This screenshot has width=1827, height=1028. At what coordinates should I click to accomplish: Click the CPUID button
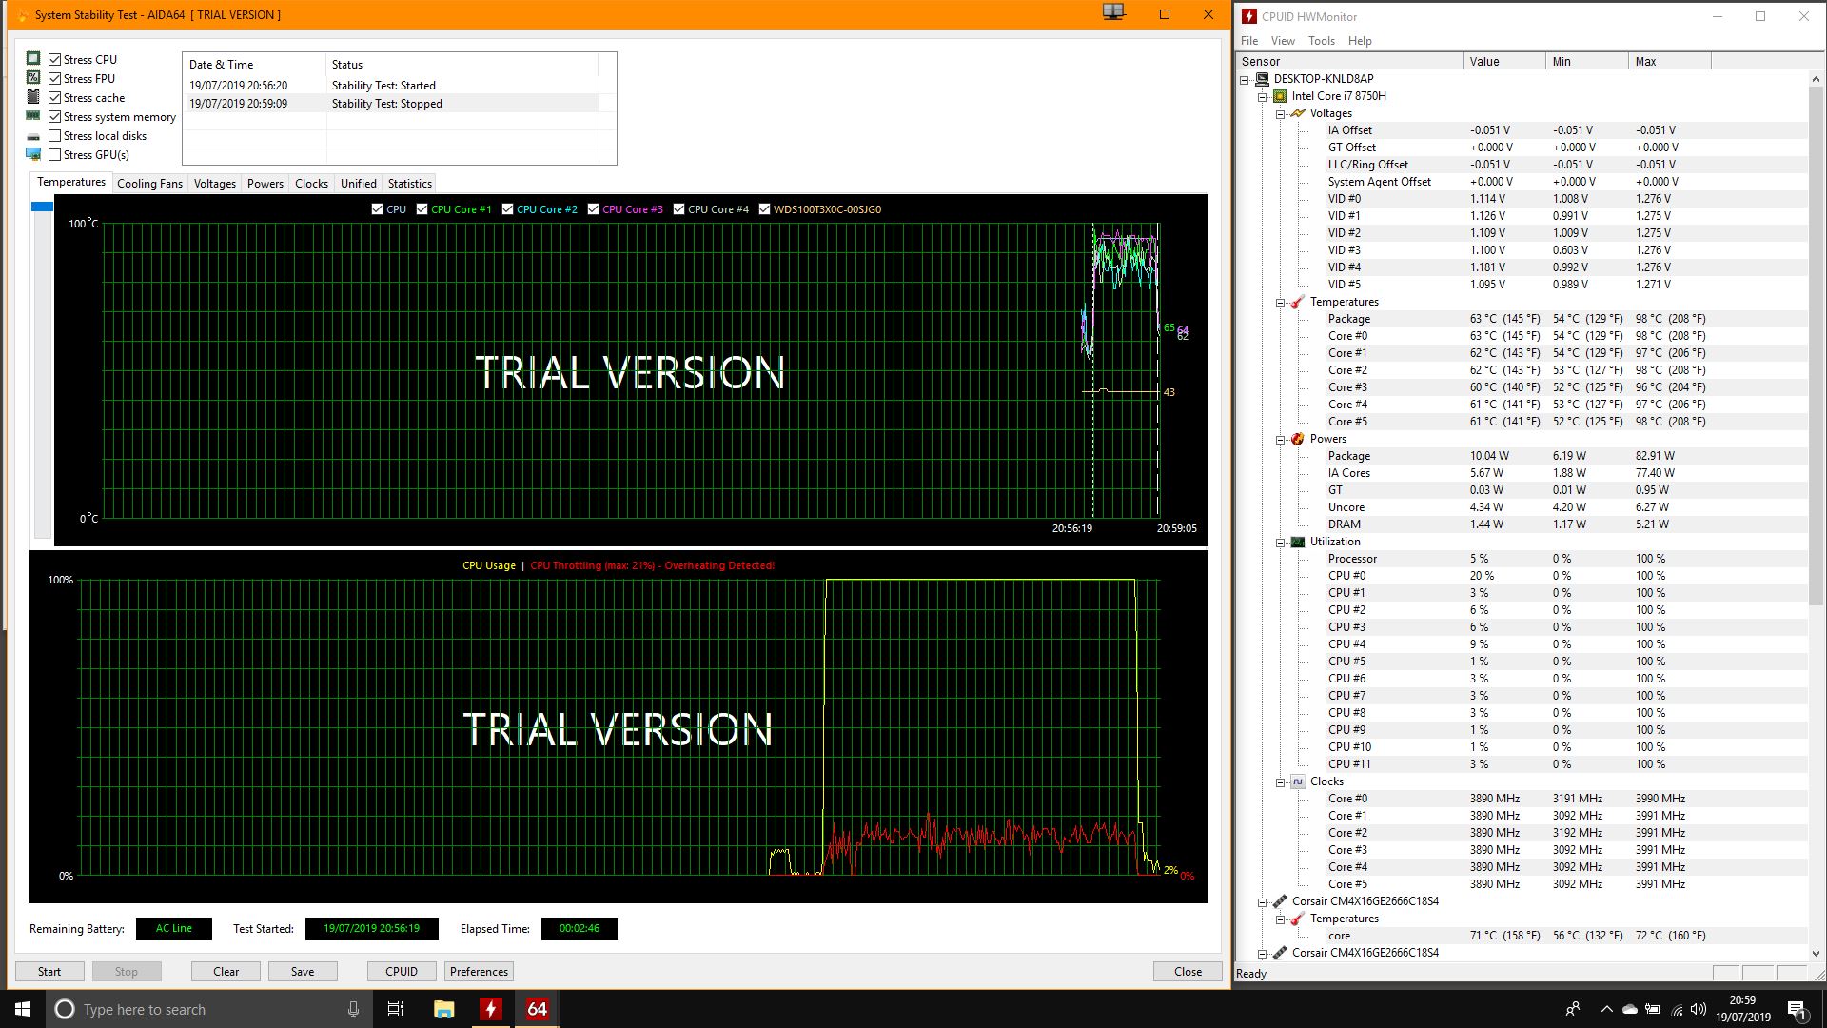pos(402,972)
